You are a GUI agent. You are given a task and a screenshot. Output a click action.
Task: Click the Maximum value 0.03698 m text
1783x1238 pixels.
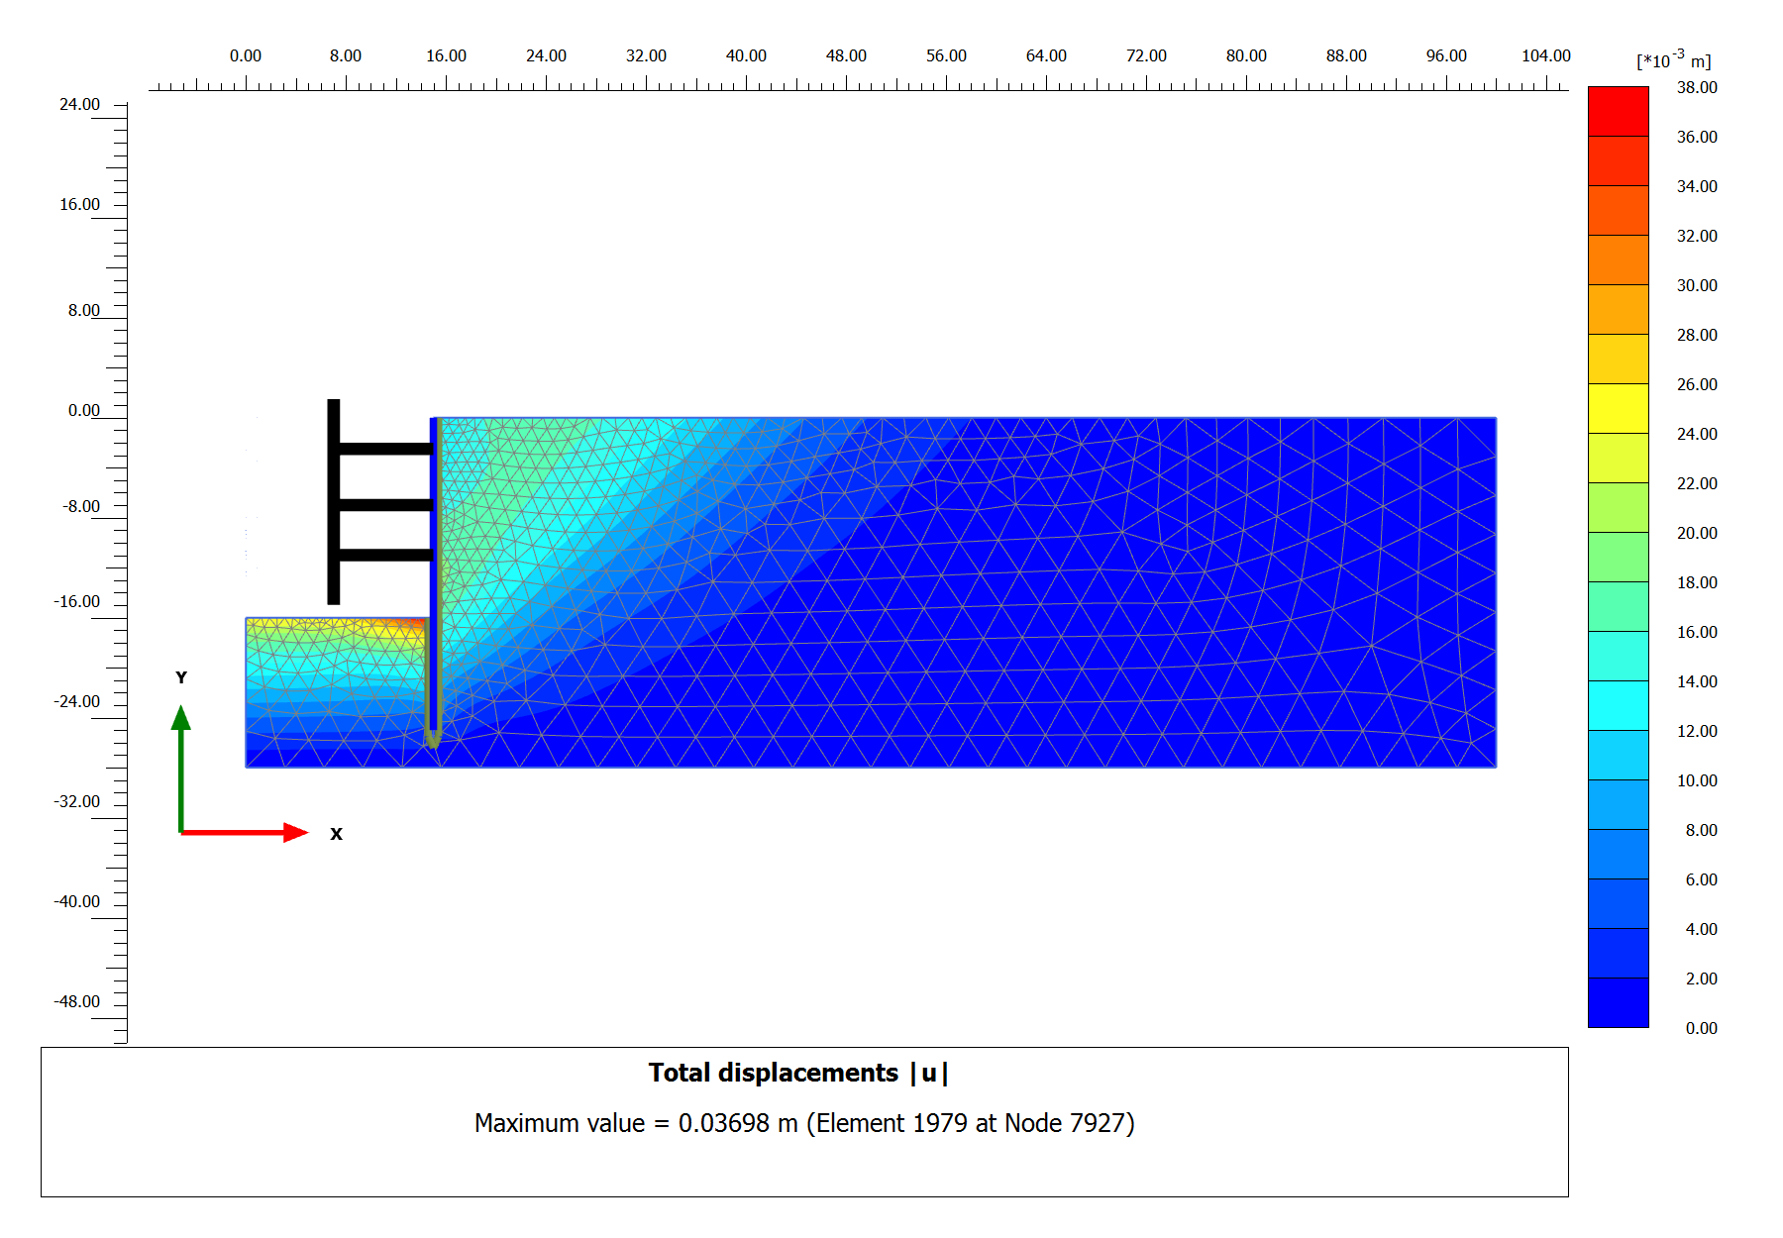point(803,1123)
